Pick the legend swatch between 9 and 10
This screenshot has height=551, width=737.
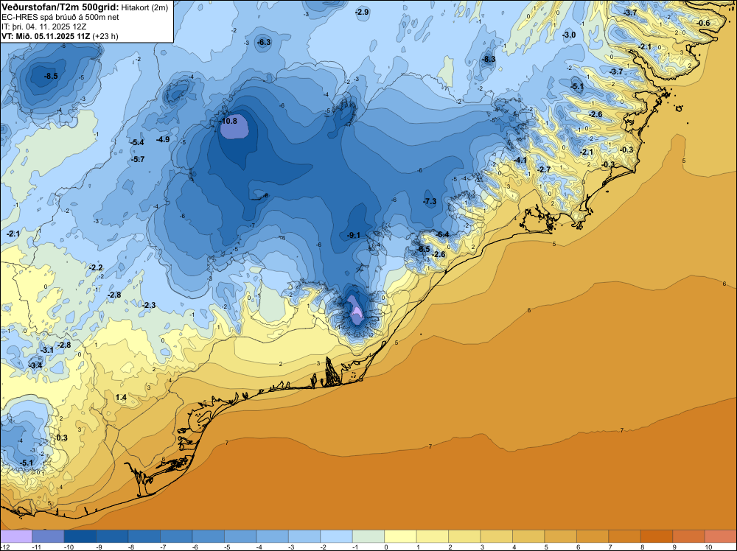pyautogui.click(x=688, y=536)
